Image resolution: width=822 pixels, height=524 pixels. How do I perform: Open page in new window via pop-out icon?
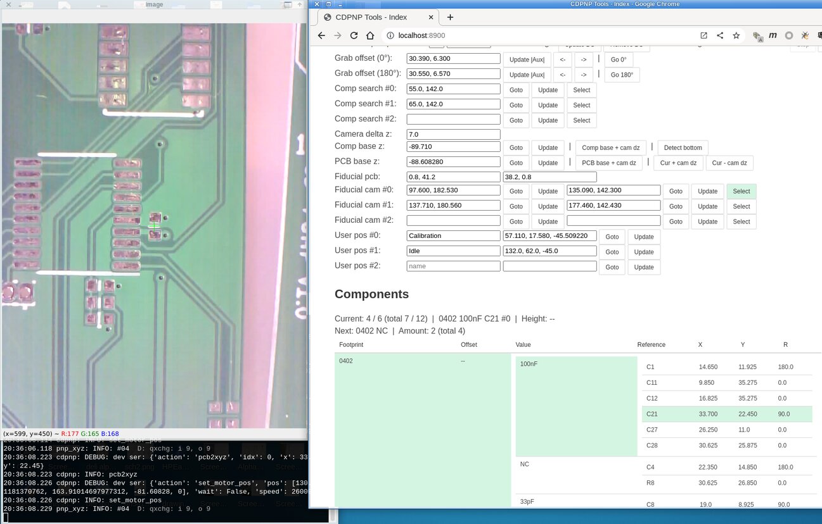click(703, 35)
